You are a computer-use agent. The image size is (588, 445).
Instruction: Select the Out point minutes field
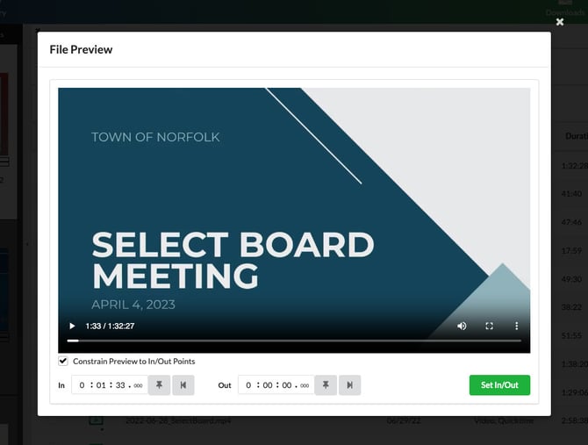(267, 385)
